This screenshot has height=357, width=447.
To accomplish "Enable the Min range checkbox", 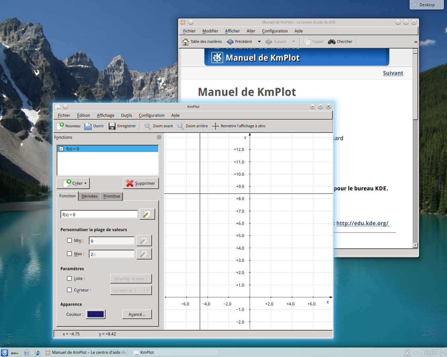I will coord(69,240).
